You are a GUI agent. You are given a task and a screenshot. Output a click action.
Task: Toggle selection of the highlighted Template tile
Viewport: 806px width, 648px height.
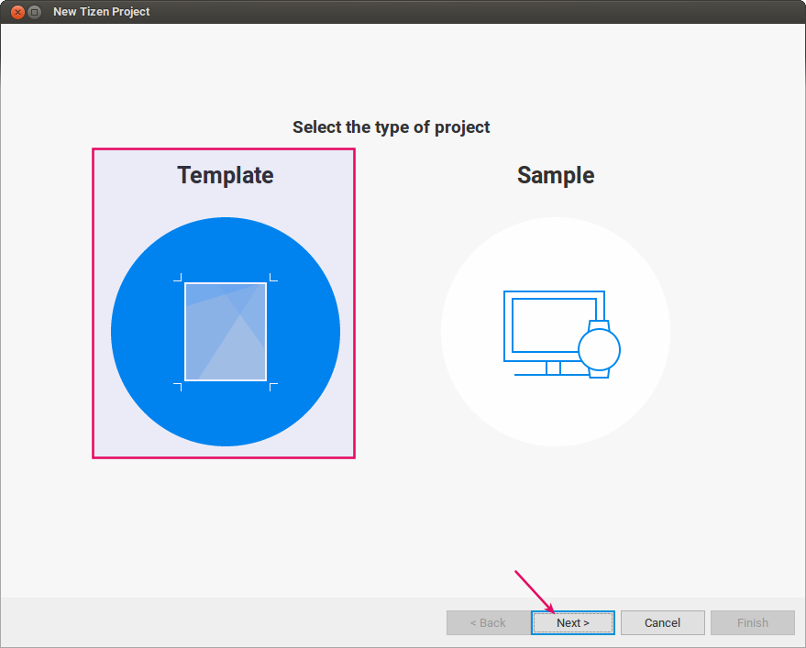[223, 302]
